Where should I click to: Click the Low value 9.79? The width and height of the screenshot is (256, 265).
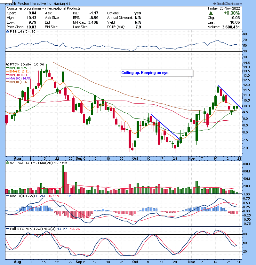pyautogui.click(x=32, y=22)
